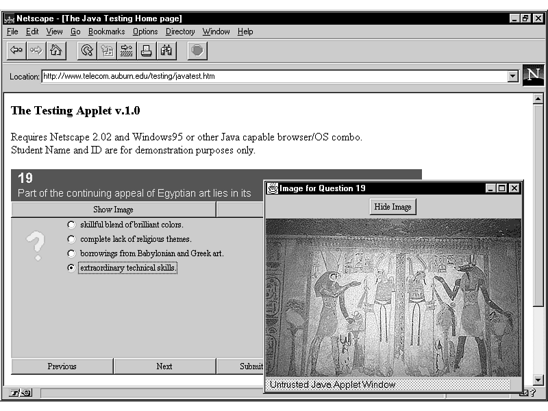This screenshot has width=548, height=411.
Task: Click the vertical scrollbar thumb
Action: click(x=538, y=206)
